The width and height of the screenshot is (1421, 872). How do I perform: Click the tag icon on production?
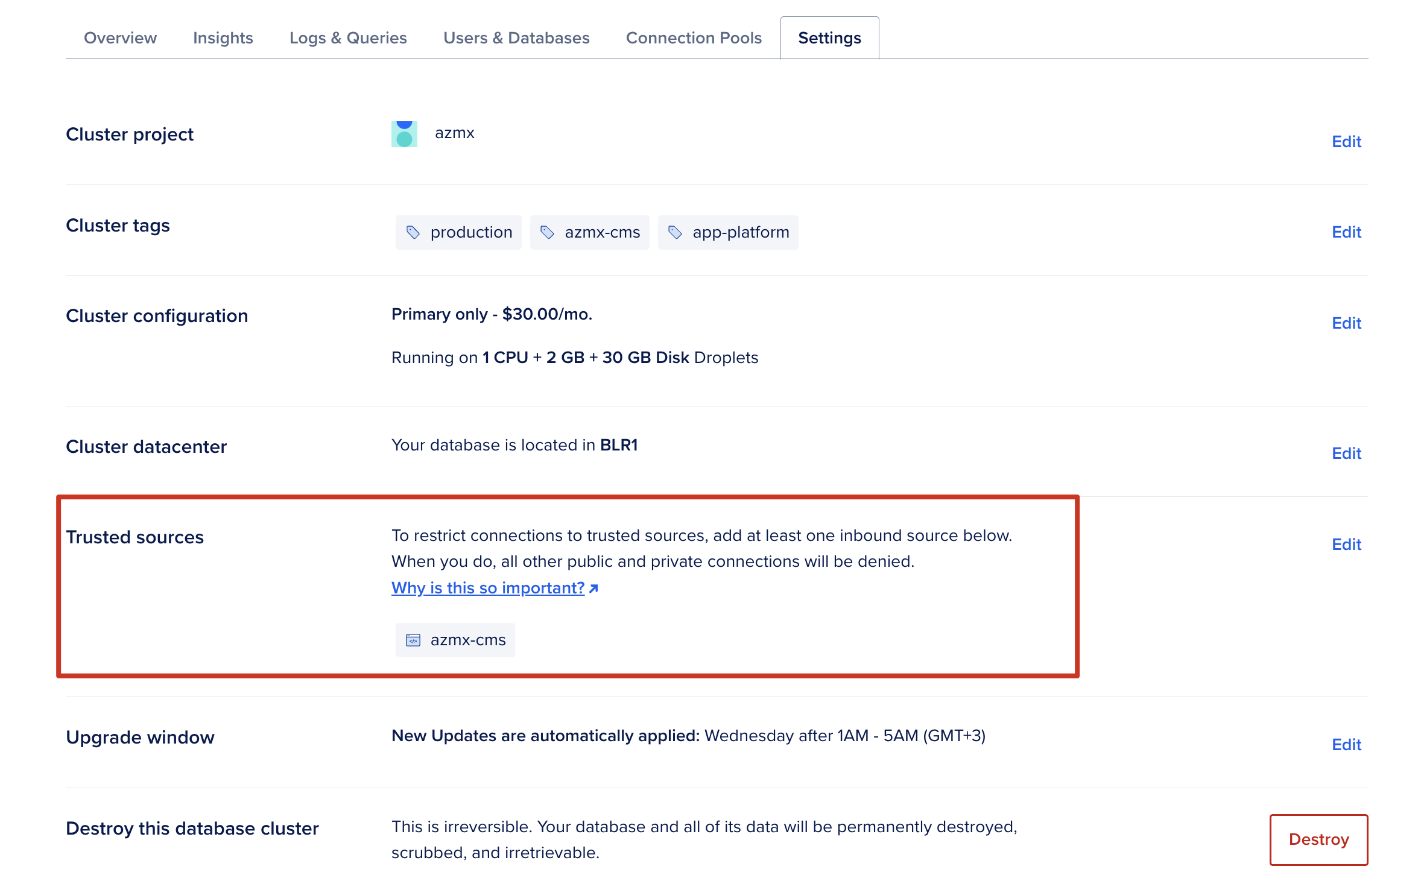coord(413,232)
